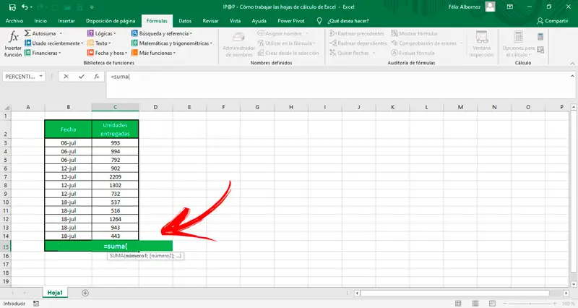
Task: Click Rastrear dependientes
Action: 358,43
